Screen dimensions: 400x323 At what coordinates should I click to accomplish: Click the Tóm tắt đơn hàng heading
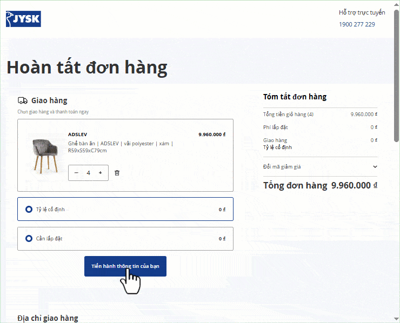click(x=295, y=97)
